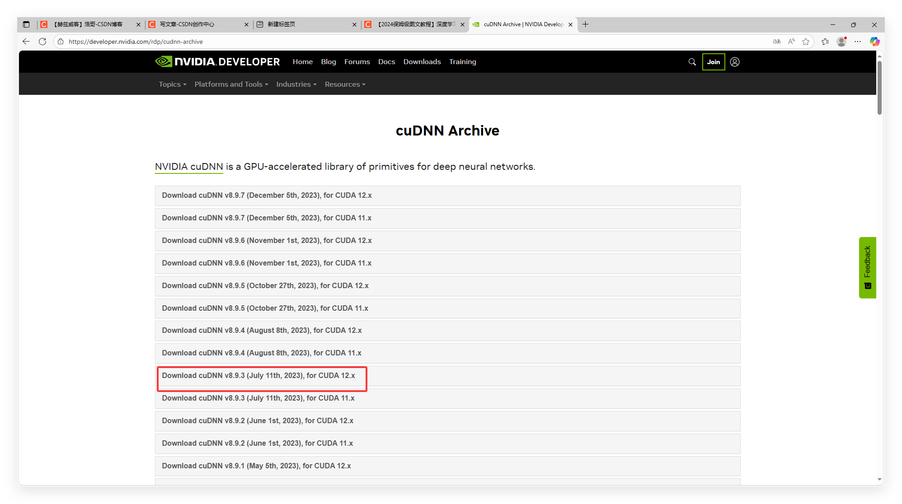Viewport: 902px width, 504px height.
Task: Click the NVIDIA Developer logo
Action: pyautogui.click(x=217, y=62)
